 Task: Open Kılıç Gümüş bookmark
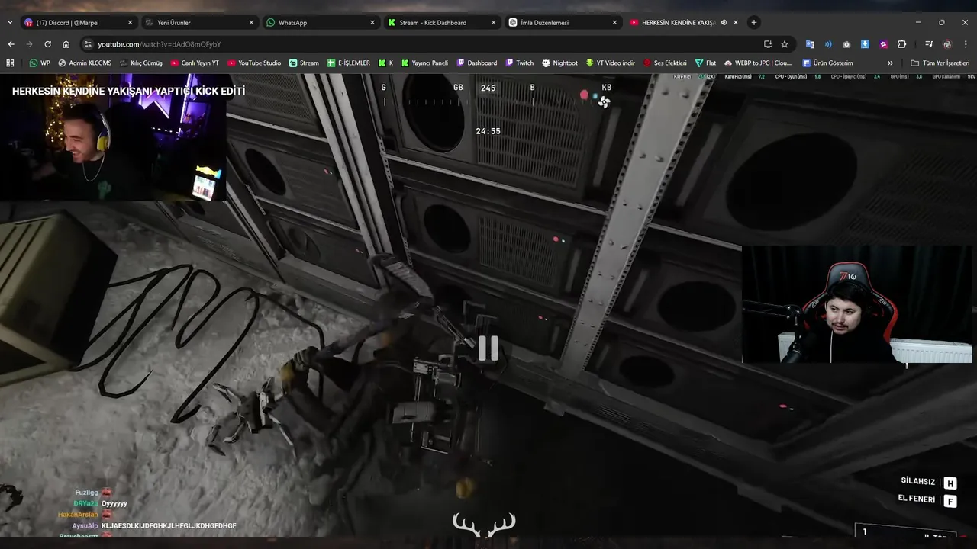(140, 63)
